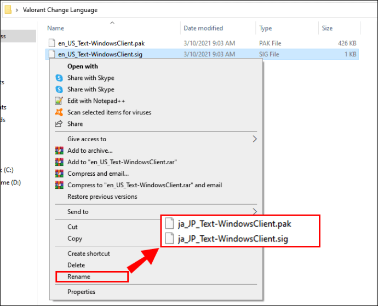Click the SIG File type cell
Screen dimensions: 378x306
[x=269, y=54]
